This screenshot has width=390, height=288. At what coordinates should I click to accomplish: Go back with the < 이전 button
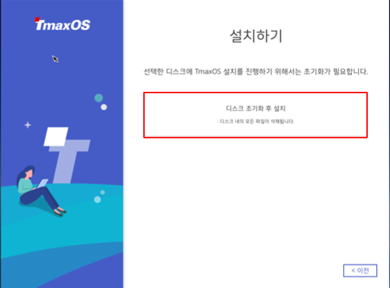tap(360, 271)
